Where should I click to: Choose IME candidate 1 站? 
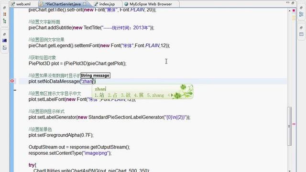tap(99, 95)
